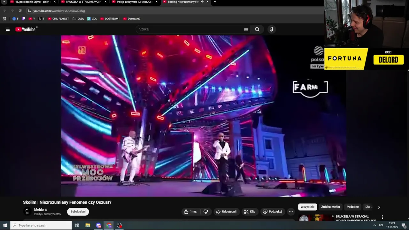Expand the OLD\ bookmarks folder

point(78,19)
